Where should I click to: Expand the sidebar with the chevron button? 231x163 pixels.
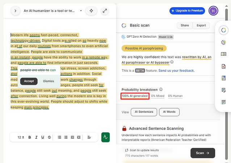pyautogui.click(x=15, y=11)
